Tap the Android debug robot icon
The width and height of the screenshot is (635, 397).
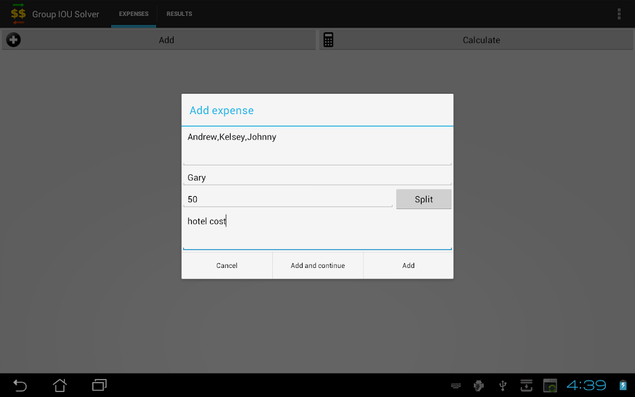[x=479, y=386]
